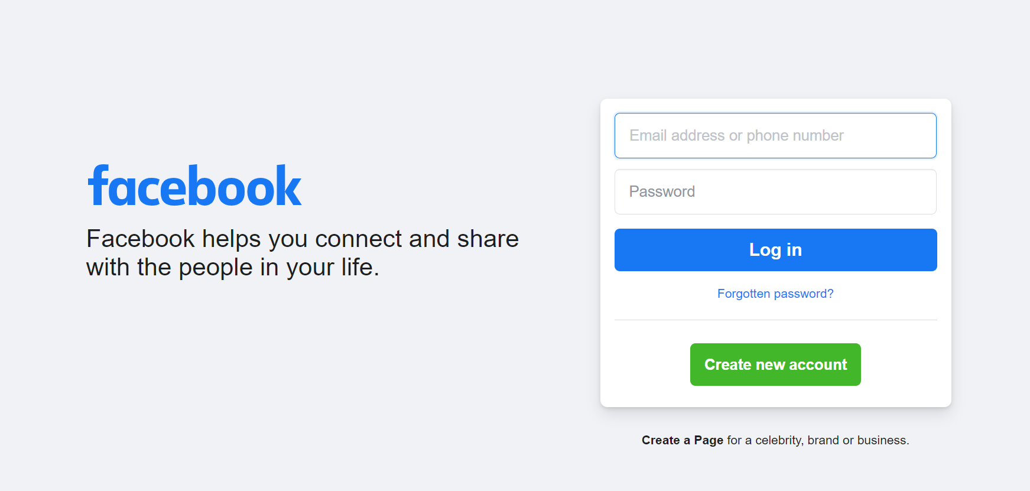Image resolution: width=1030 pixels, height=491 pixels.
Task: Focus the Password field to type
Action: (x=775, y=191)
